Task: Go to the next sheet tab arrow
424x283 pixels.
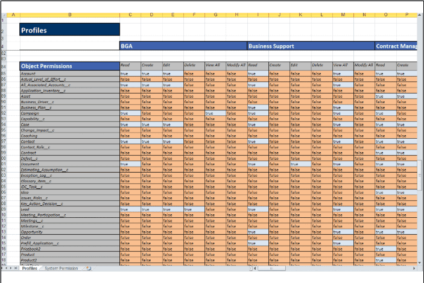Action: pyautogui.click(x=11, y=268)
